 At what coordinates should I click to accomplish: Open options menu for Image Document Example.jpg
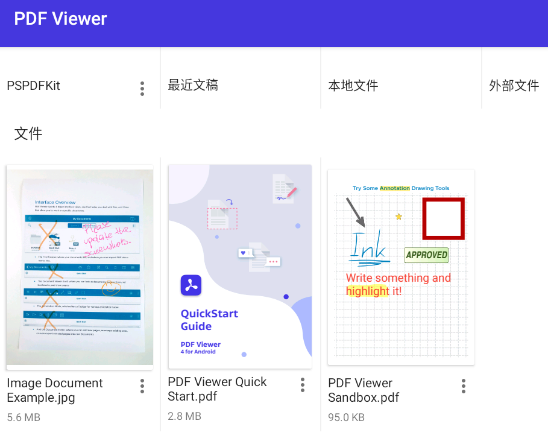(142, 386)
